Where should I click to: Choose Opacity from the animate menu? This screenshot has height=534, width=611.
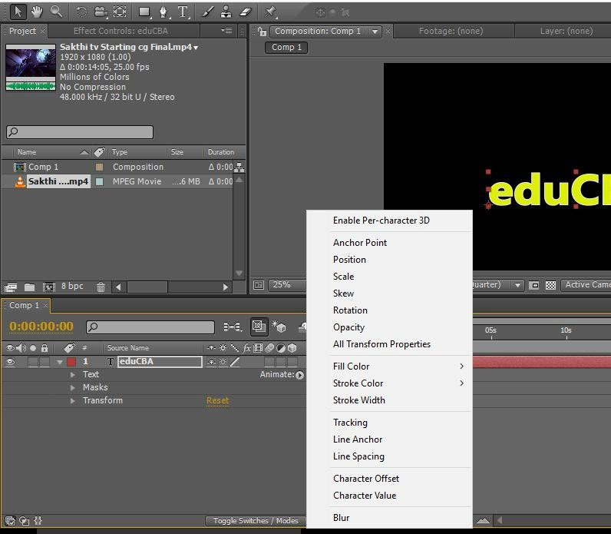(x=348, y=327)
